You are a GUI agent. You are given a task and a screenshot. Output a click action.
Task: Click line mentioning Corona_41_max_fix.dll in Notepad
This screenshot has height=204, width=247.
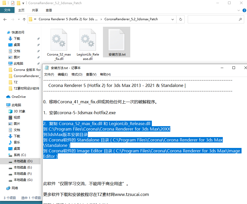(x=101, y=102)
